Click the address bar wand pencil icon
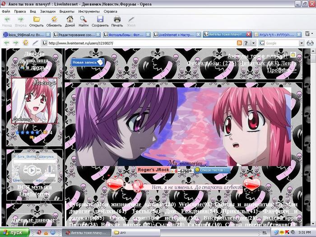Viewport: 316px width, 237px height. tap(36, 43)
